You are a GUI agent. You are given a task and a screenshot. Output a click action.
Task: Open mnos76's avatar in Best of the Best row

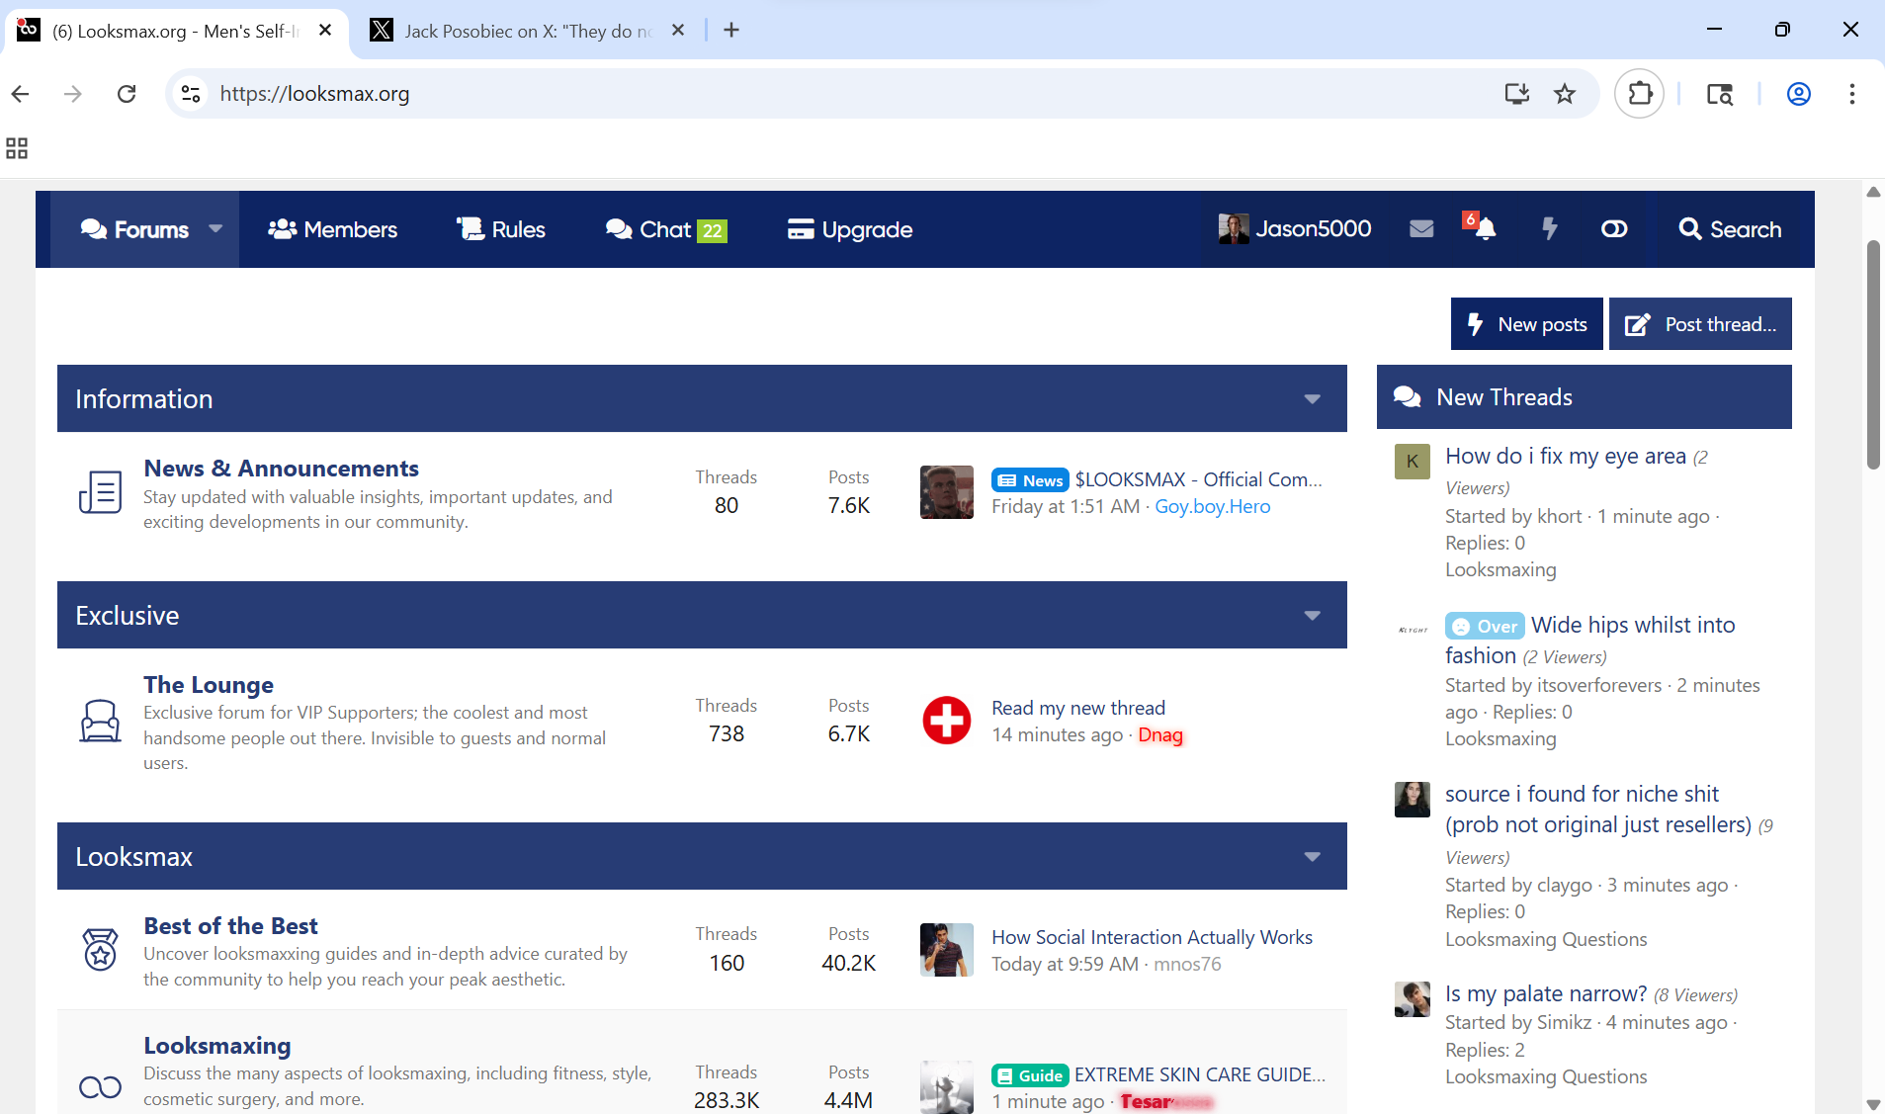click(x=947, y=950)
